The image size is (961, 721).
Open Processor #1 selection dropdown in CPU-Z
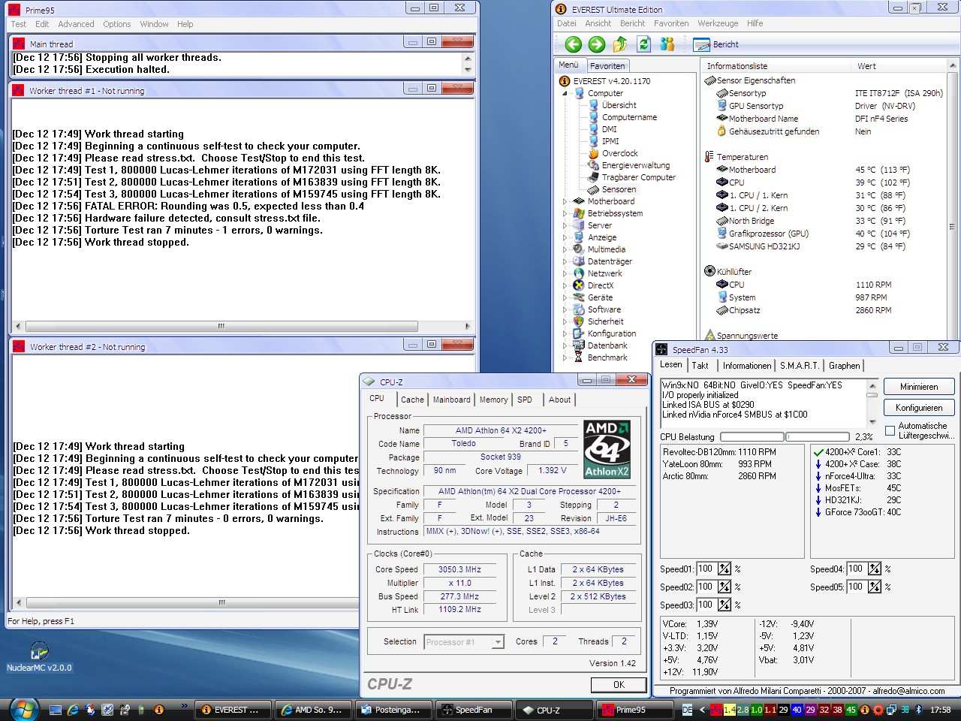coord(497,642)
